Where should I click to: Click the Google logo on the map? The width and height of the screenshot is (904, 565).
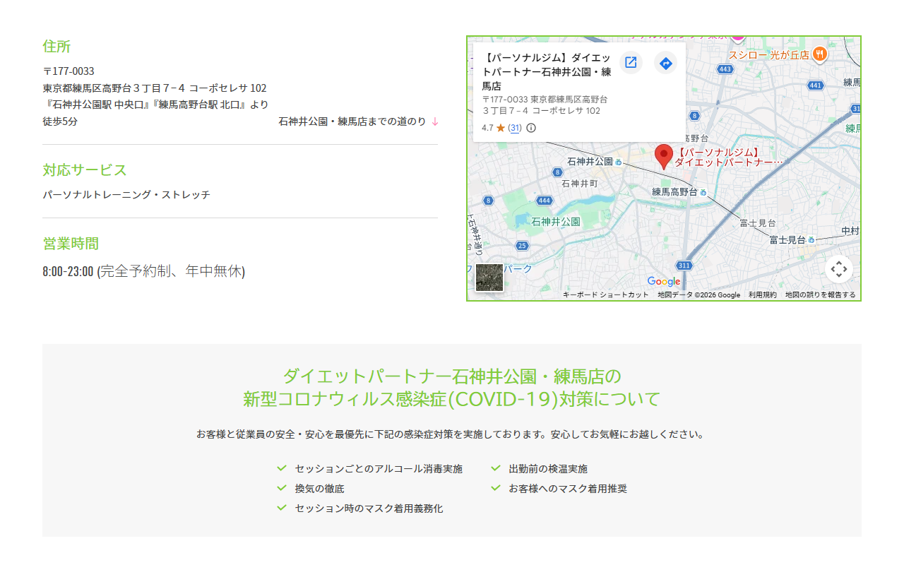point(664,282)
